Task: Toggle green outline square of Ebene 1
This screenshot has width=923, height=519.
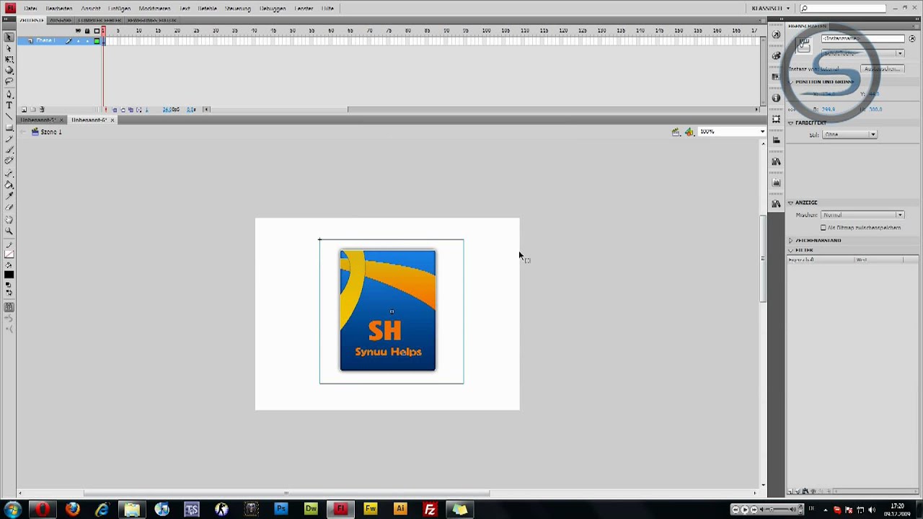Action: (97, 41)
